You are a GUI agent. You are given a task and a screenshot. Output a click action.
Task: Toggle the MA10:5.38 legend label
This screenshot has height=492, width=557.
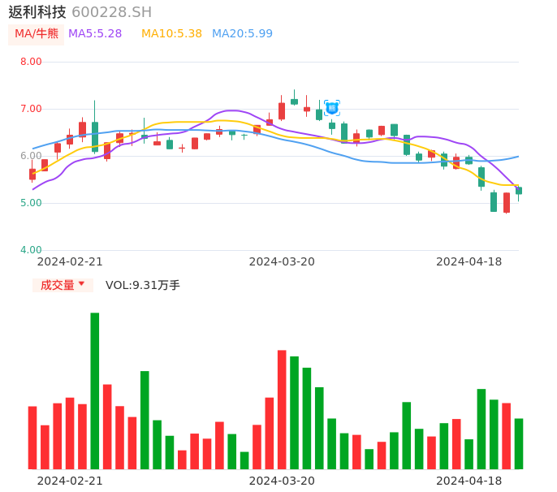(171, 34)
